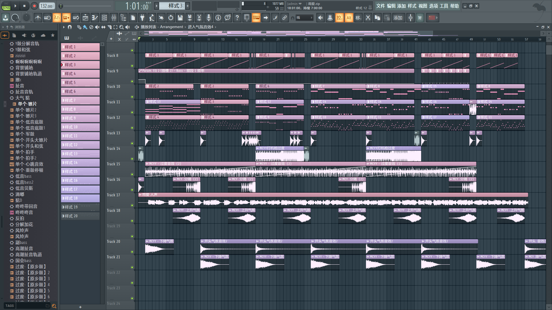552x310 pixels.
Task: Select 样式 10 in the pattern picker
Action: coord(80,127)
